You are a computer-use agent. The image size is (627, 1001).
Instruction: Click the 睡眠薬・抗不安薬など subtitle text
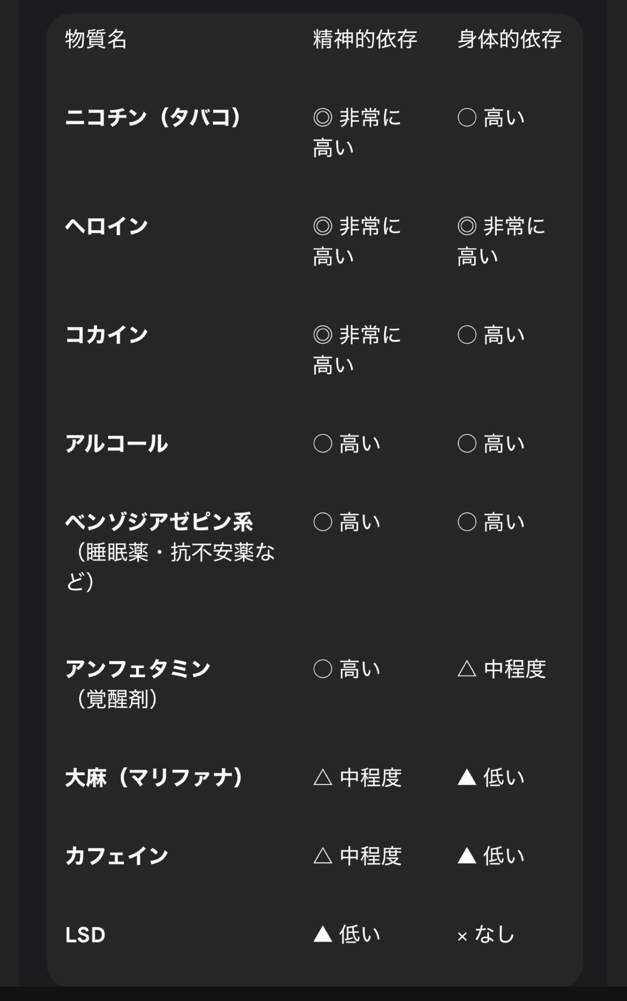coord(170,567)
